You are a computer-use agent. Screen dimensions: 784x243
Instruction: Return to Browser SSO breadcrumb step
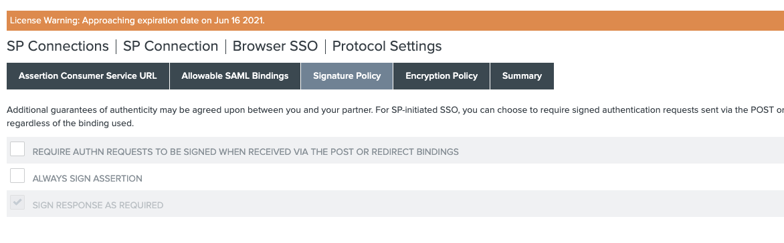point(275,47)
